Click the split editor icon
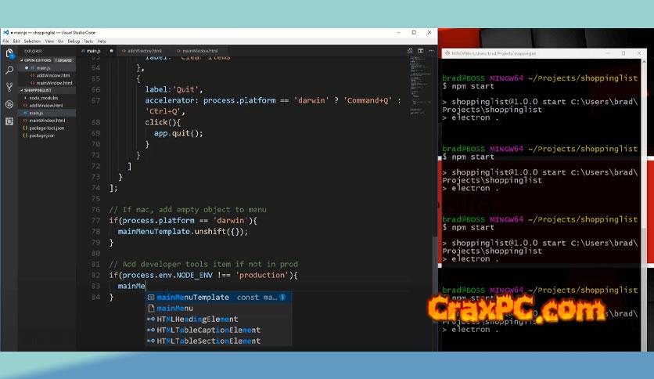 pos(420,51)
